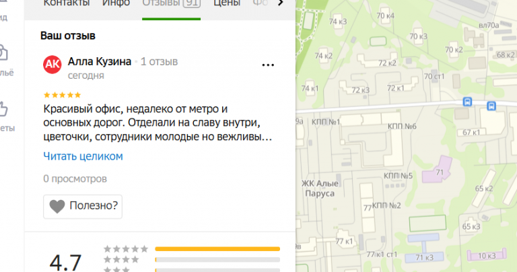Image resolution: width=517 pixels, height=272 pixels.
Task: Click the five-star review rating
Action: click(63, 96)
